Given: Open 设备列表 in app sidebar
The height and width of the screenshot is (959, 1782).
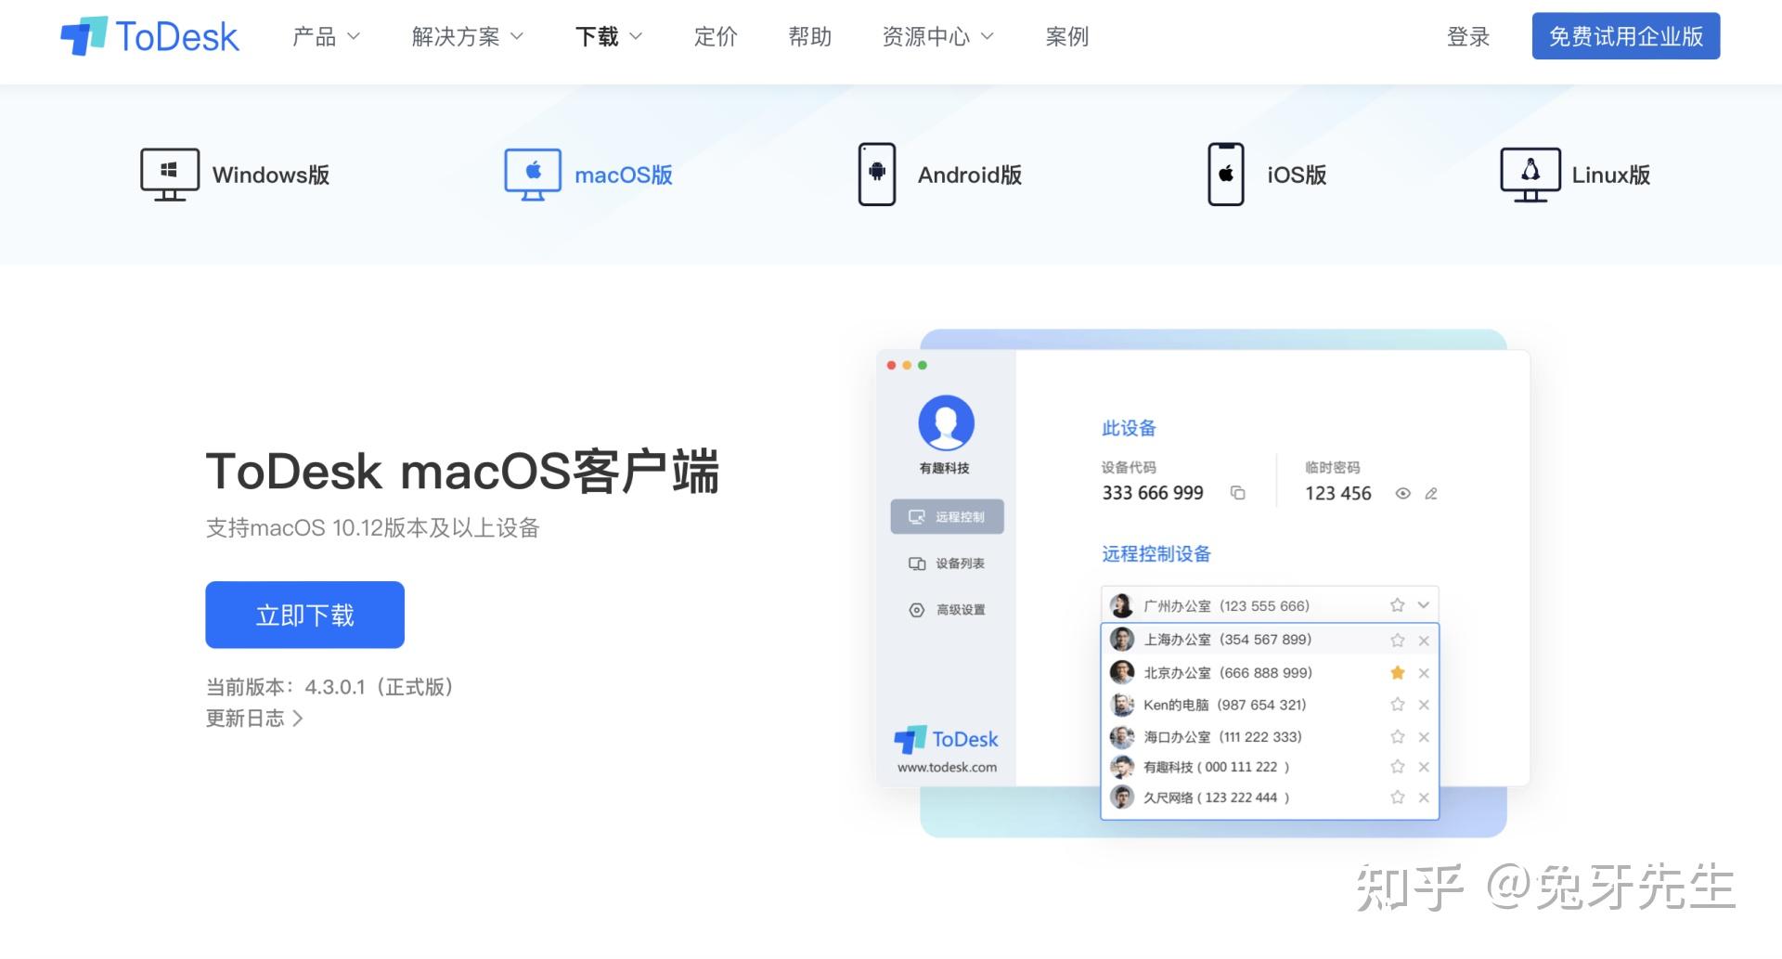Looking at the screenshot, I should (x=947, y=564).
